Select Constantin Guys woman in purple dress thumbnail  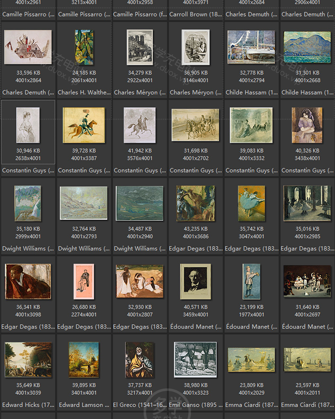307,125
